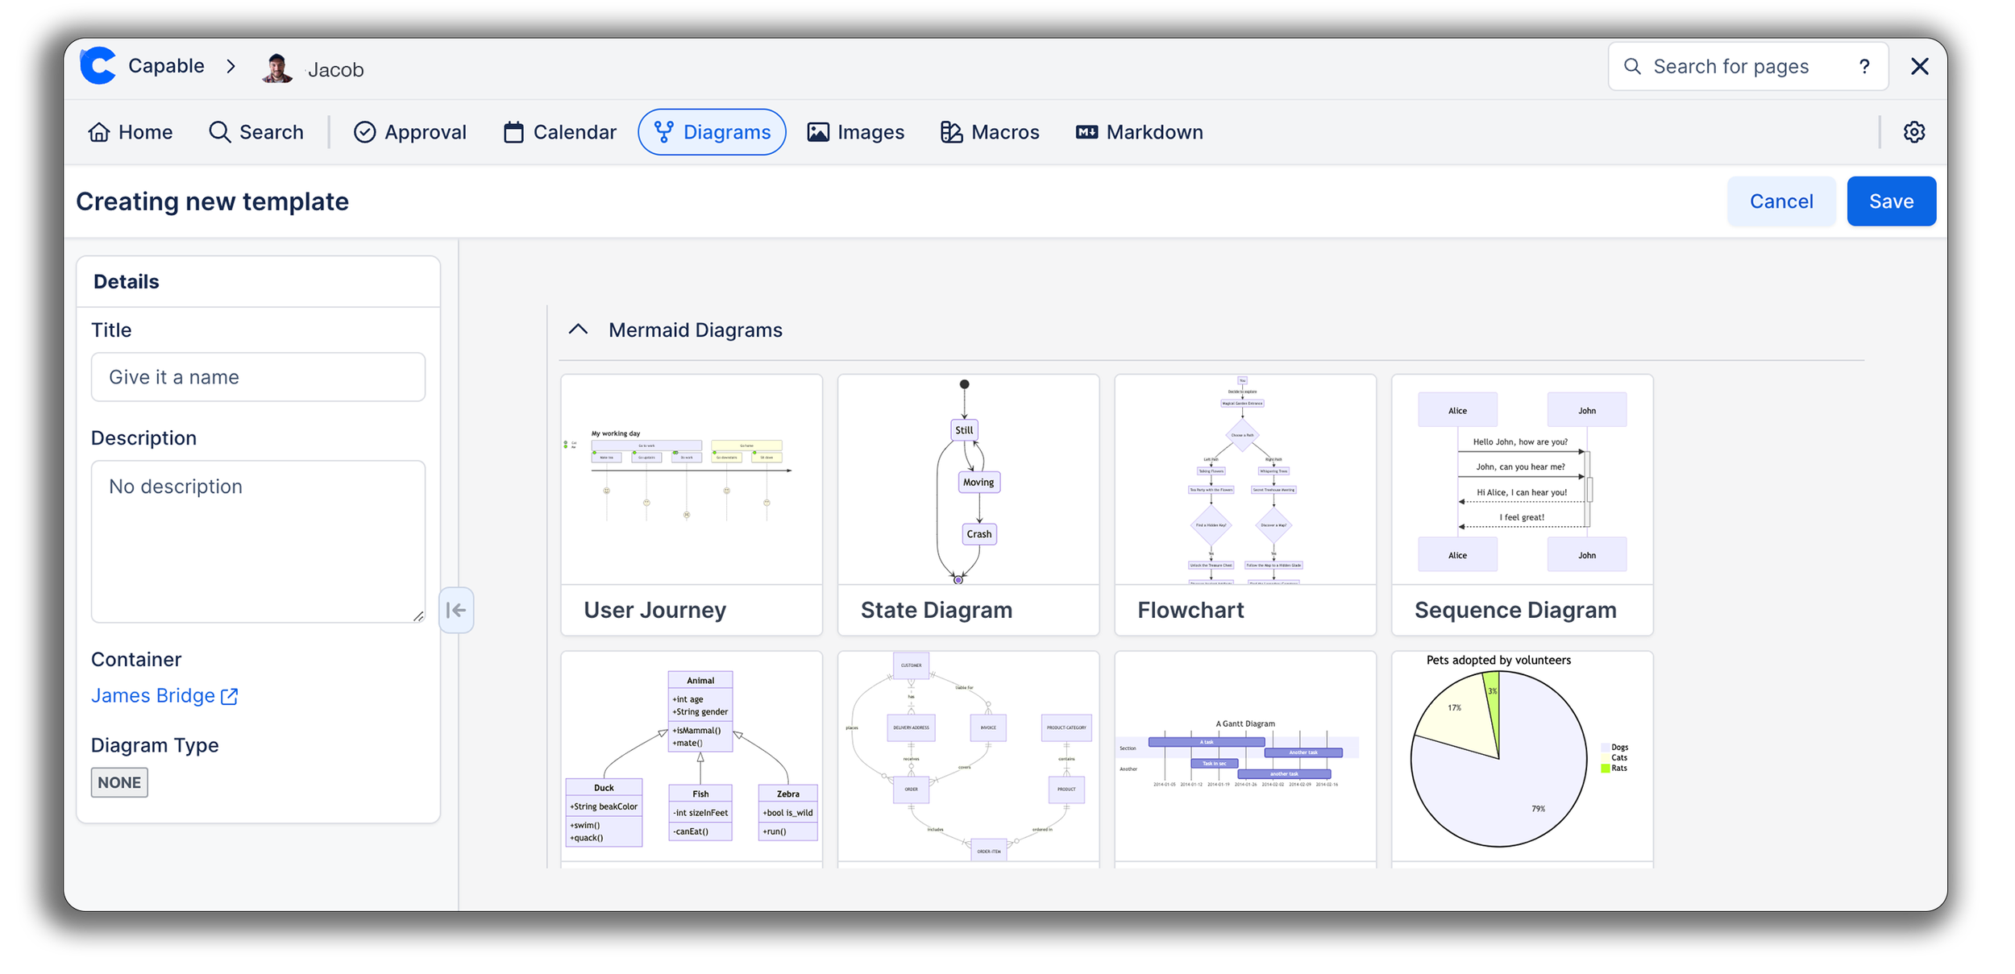This screenshot has height=974, width=2015.
Task: Choose the State Diagram thumbnail
Action: [968, 480]
